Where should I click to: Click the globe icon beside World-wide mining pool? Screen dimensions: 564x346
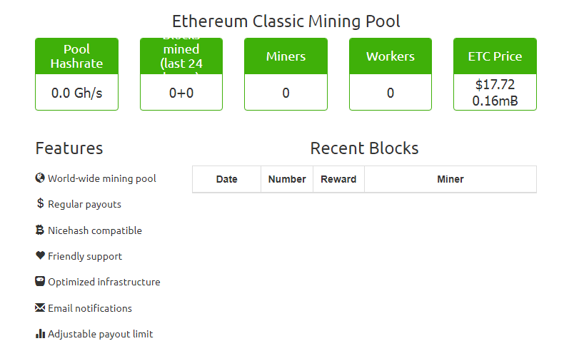tap(40, 178)
